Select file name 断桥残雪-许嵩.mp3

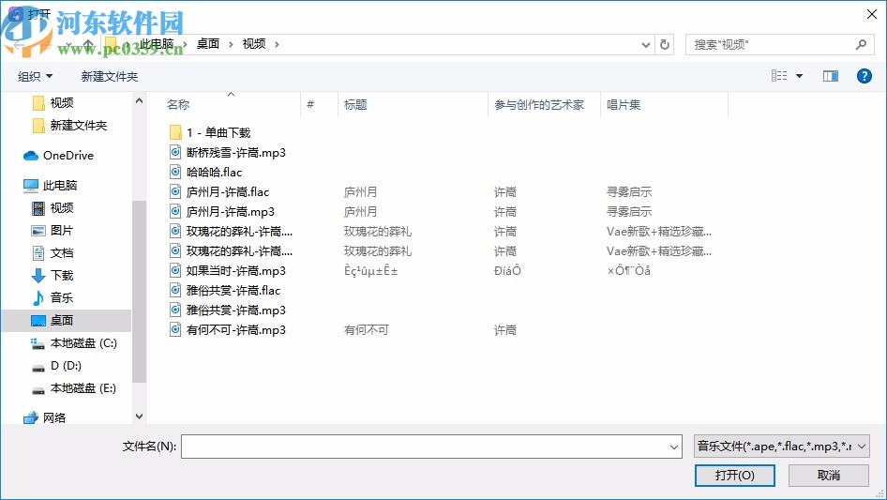[236, 152]
